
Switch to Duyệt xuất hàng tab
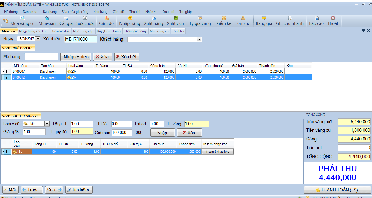point(109,31)
